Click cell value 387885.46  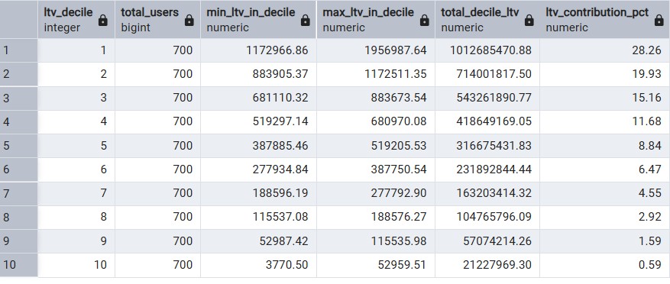(x=280, y=146)
